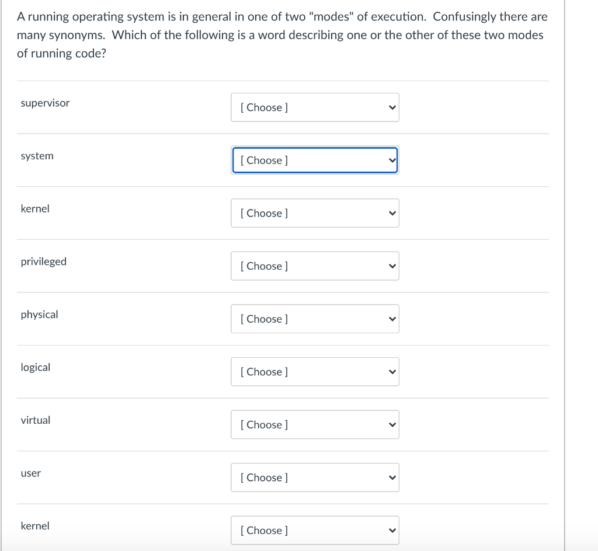This screenshot has height=551, width=598.
Task: Open the Choose dropdown for physical
Action: pyautogui.click(x=314, y=319)
